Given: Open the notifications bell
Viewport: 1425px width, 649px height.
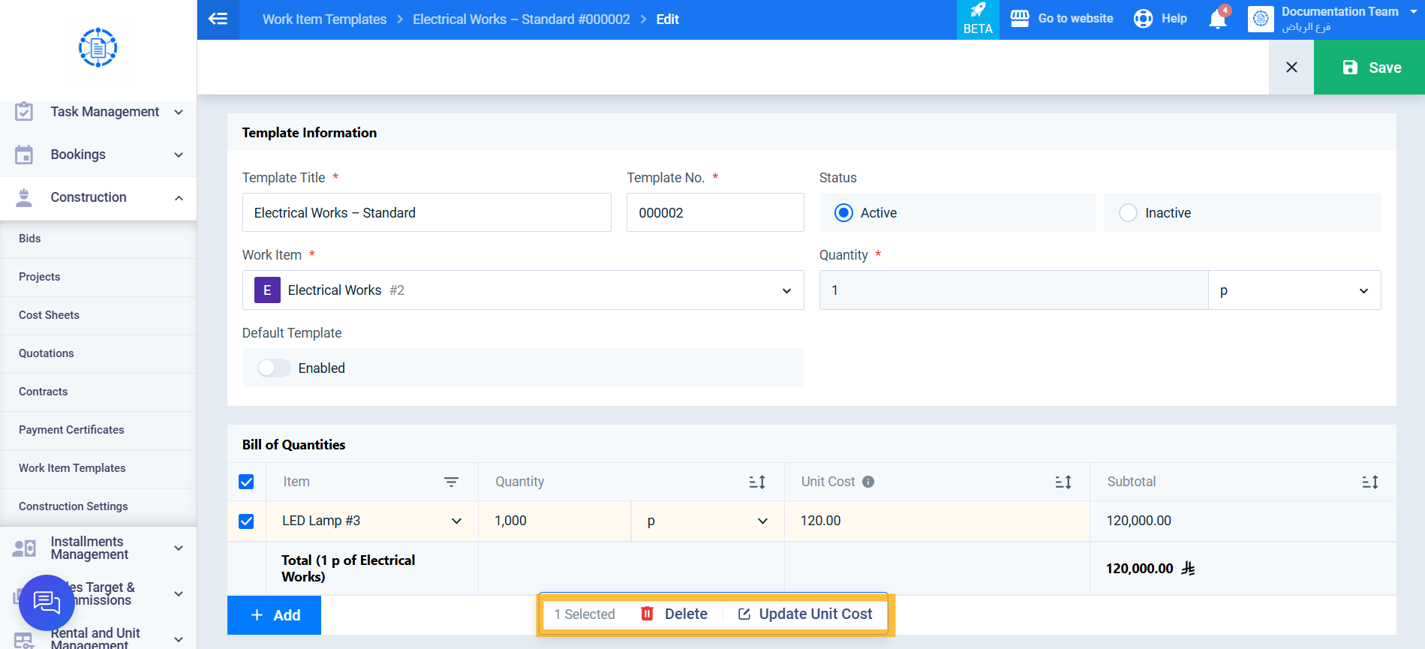Looking at the screenshot, I should (x=1218, y=19).
